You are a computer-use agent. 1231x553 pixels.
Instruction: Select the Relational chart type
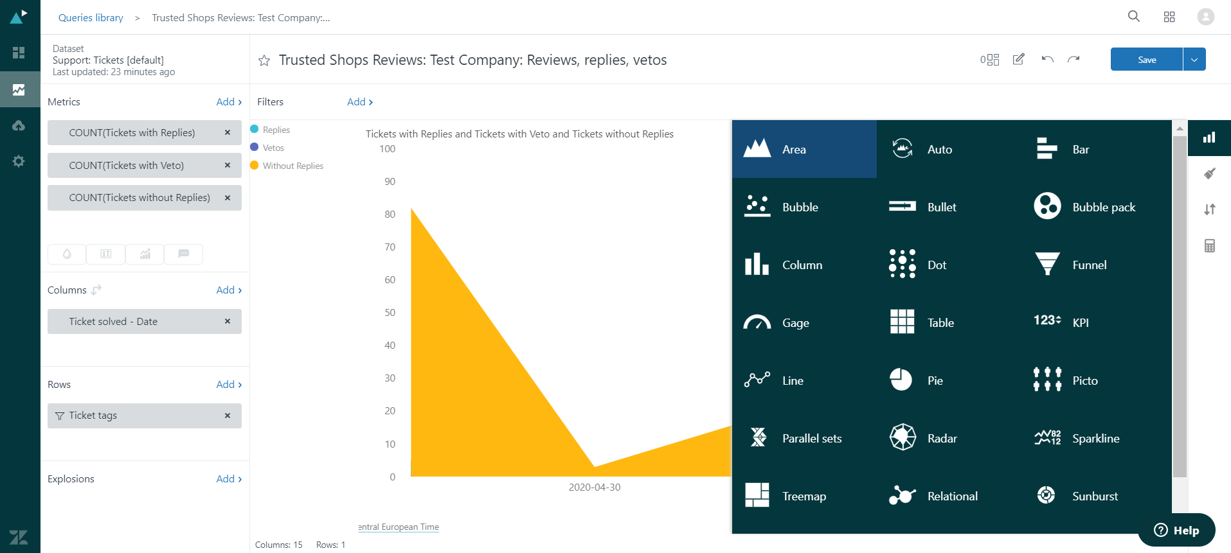(x=949, y=496)
